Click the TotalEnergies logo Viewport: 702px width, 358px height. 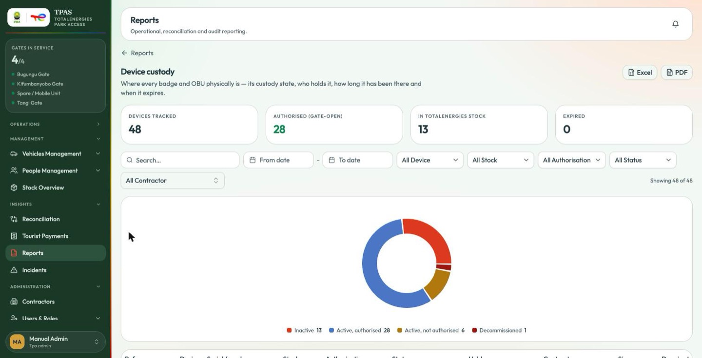coord(39,18)
